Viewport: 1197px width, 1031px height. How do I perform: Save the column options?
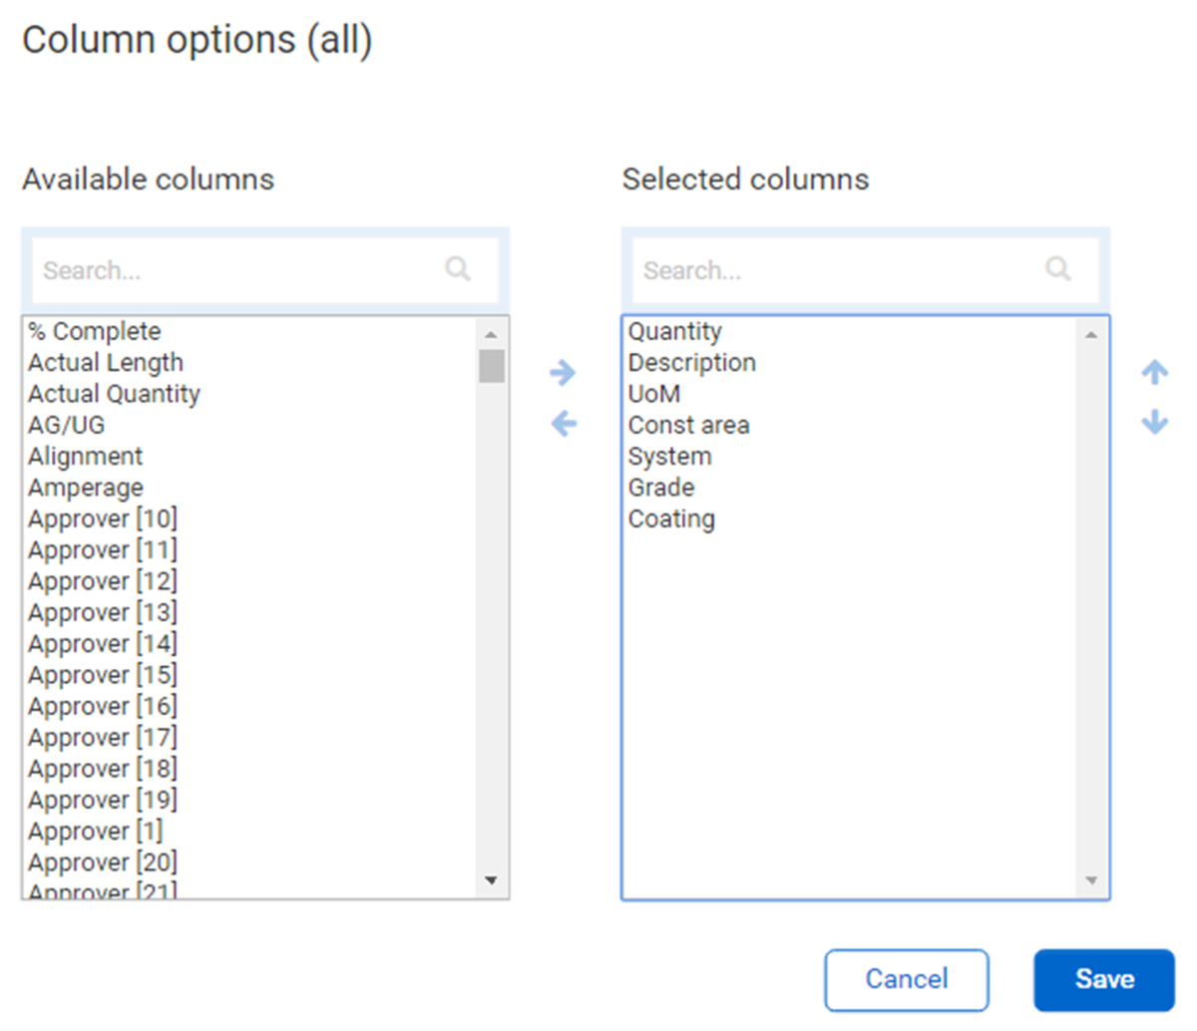click(x=1103, y=979)
